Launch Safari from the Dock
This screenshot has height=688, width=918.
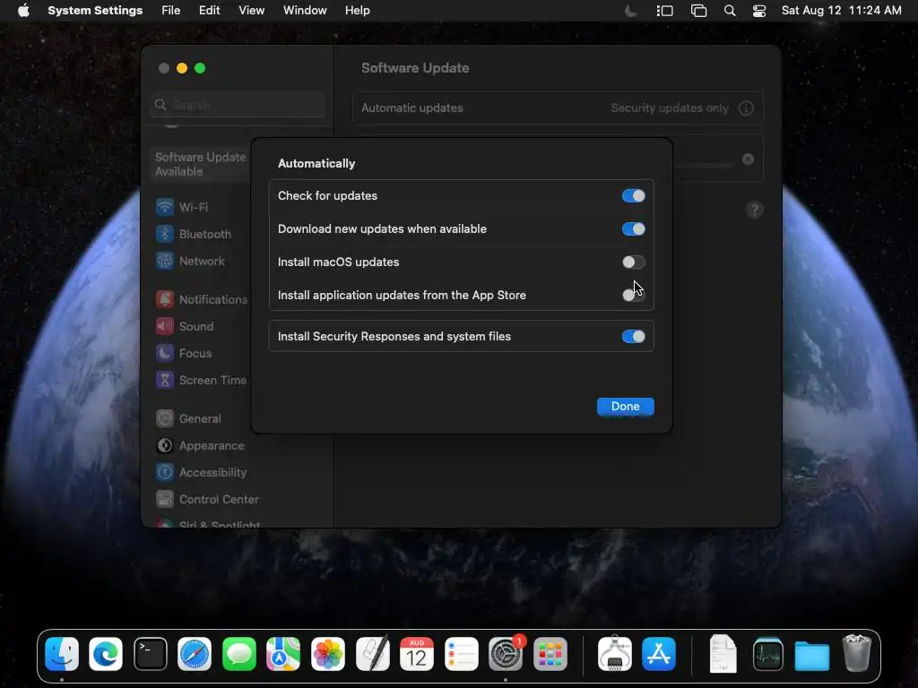point(195,653)
